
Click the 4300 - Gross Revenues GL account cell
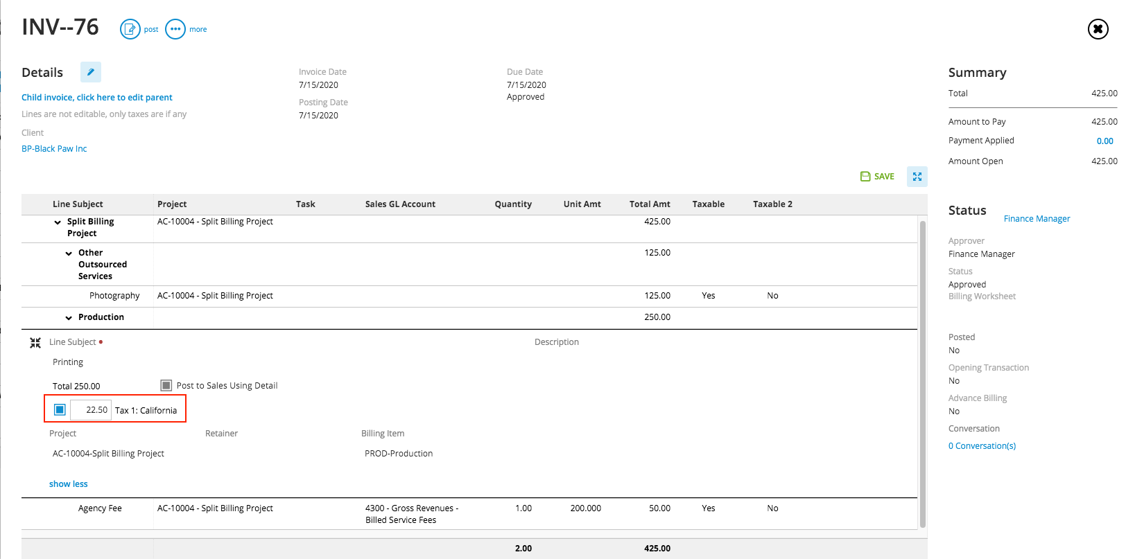[412, 514]
